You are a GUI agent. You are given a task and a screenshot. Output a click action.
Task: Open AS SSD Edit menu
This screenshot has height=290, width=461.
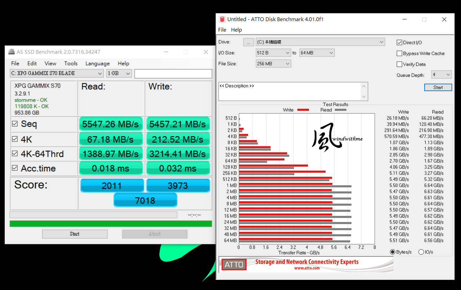coord(32,63)
